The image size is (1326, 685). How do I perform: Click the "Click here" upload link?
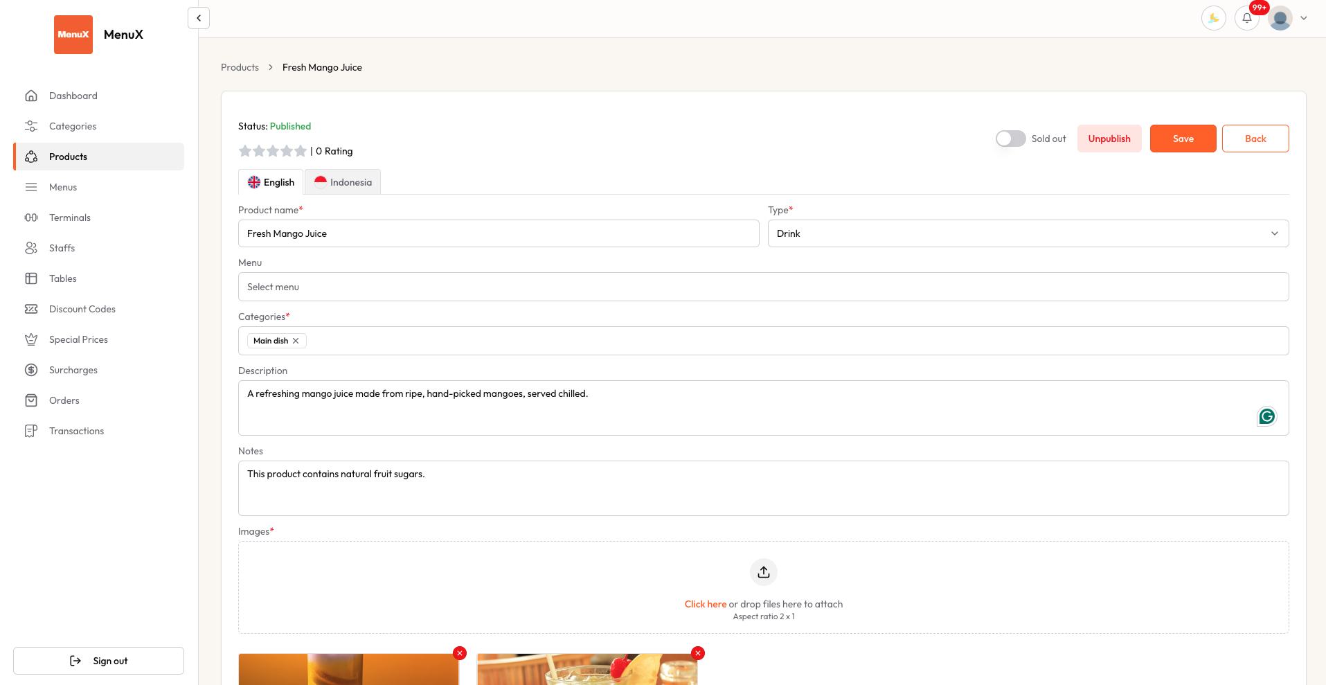pos(706,604)
